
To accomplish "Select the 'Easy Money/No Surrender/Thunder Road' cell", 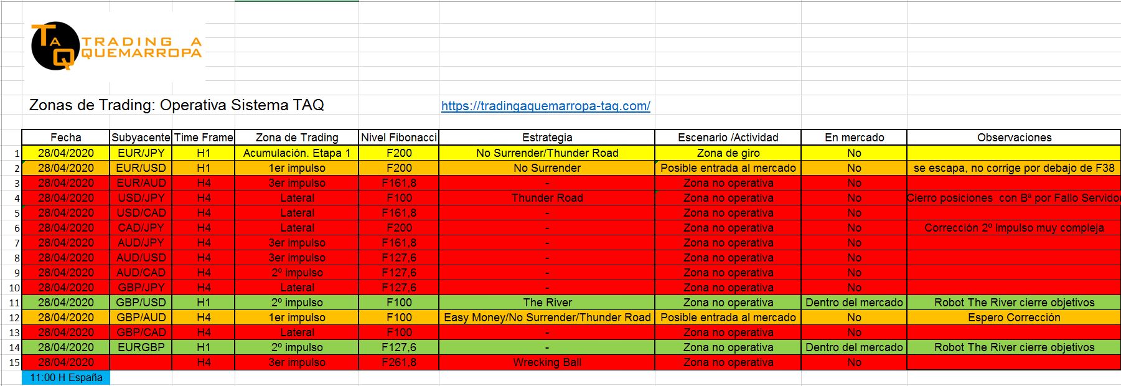I will click(x=547, y=318).
